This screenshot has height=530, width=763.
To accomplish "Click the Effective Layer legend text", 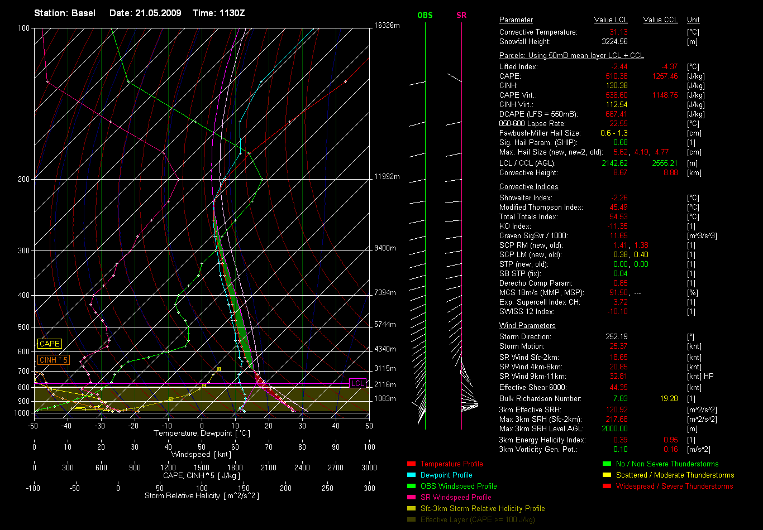I will pos(478,519).
